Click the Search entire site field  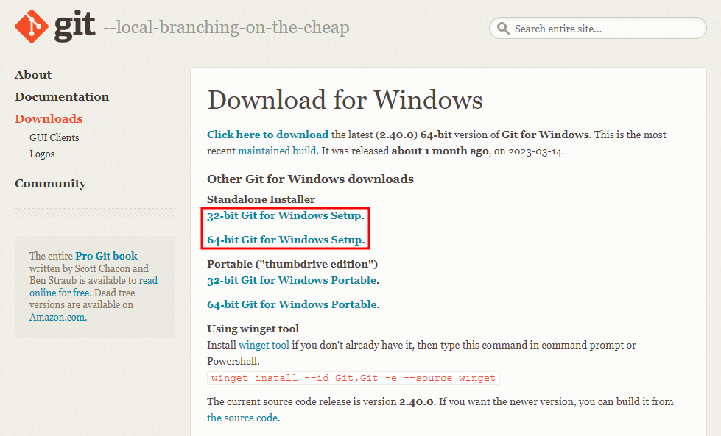coord(598,29)
